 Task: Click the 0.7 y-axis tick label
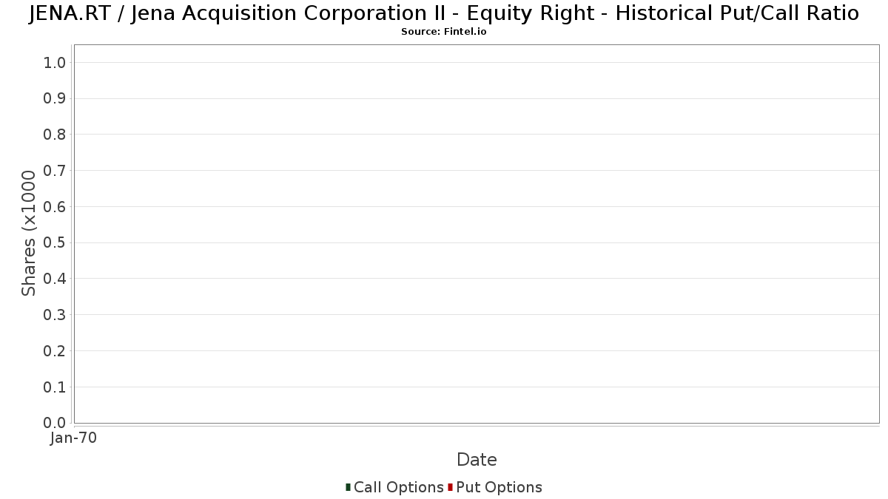coord(55,171)
